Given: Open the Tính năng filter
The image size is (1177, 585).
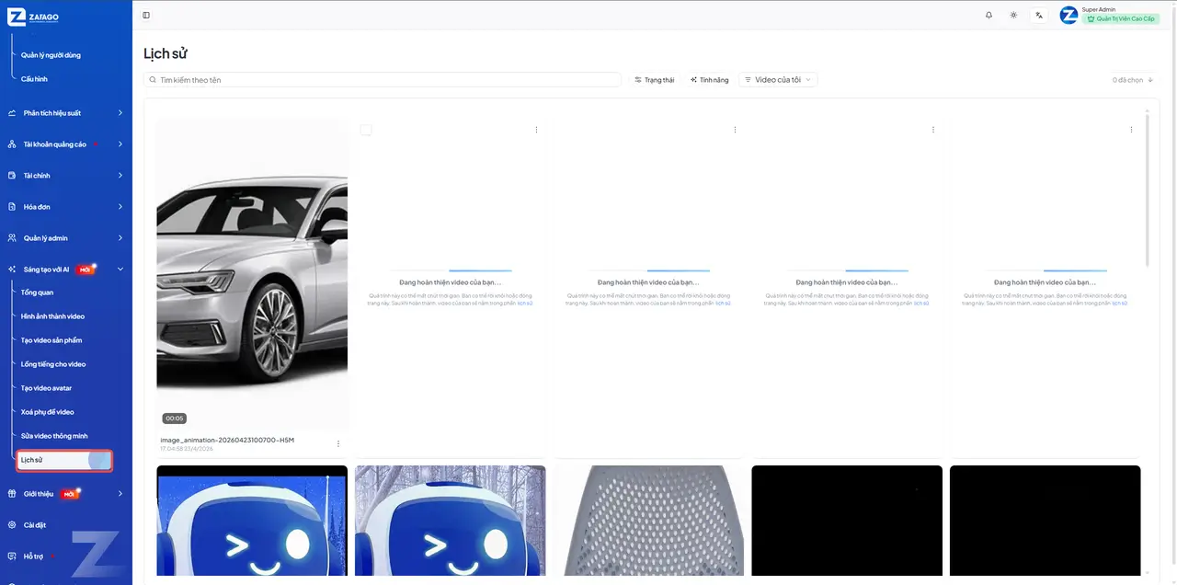Looking at the screenshot, I should pos(709,80).
